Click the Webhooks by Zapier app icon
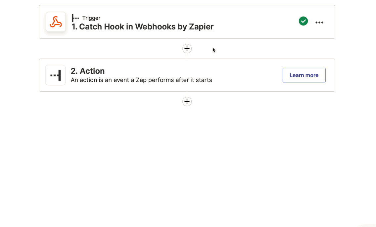This screenshot has height=227, width=376. 56,22
